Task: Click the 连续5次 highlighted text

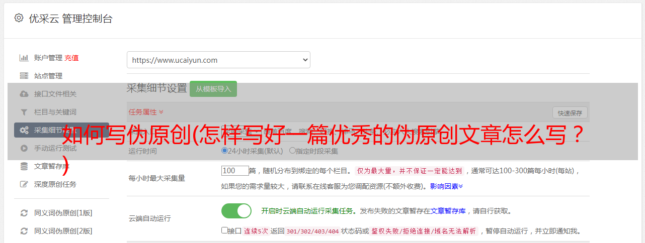Action: click(x=256, y=231)
